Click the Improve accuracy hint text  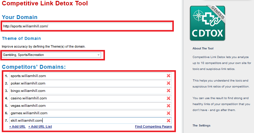[x=44, y=46]
